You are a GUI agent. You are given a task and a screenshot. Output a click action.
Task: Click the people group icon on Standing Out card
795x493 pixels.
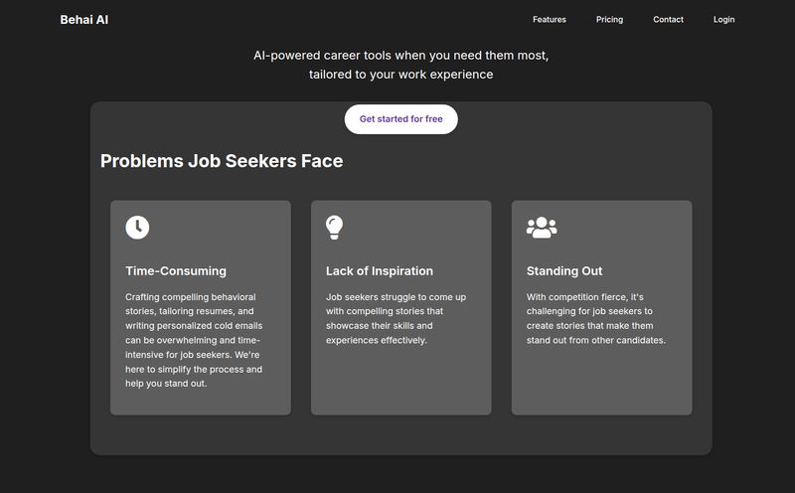542,228
